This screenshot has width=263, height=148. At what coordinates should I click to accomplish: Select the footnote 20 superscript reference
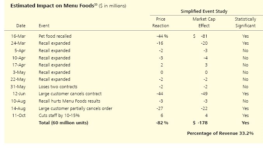[x=96, y=4]
